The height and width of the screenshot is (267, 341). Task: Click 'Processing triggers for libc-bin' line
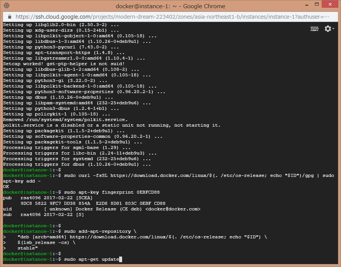pos(80,153)
